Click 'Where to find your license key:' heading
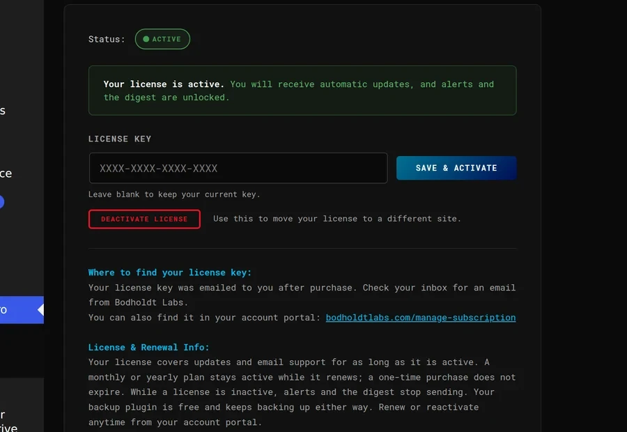Viewport: 627px width, 432px height. coord(170,272)
